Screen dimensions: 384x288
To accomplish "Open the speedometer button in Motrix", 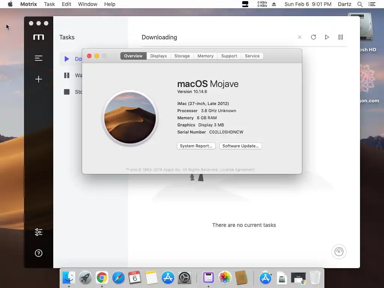I will pyautogui.click(x=339, y=252).
